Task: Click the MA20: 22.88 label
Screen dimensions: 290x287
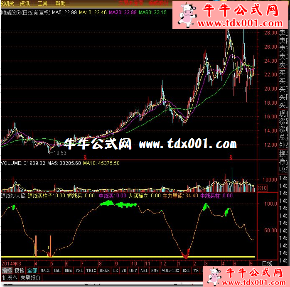Action: [123, 12]
